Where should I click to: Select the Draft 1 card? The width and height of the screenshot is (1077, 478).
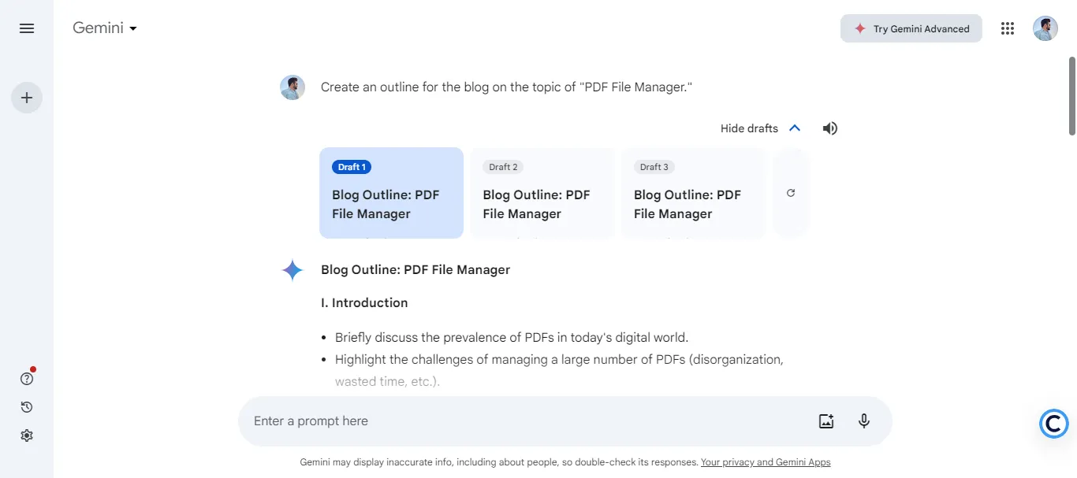pos(391,193)
